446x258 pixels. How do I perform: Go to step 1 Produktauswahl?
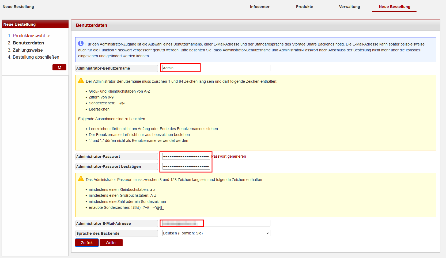(29, 36)
